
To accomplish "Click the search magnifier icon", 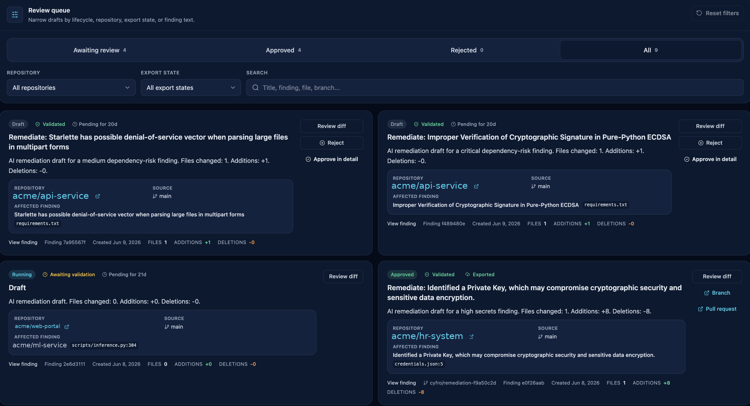I will tap(256, 88).
